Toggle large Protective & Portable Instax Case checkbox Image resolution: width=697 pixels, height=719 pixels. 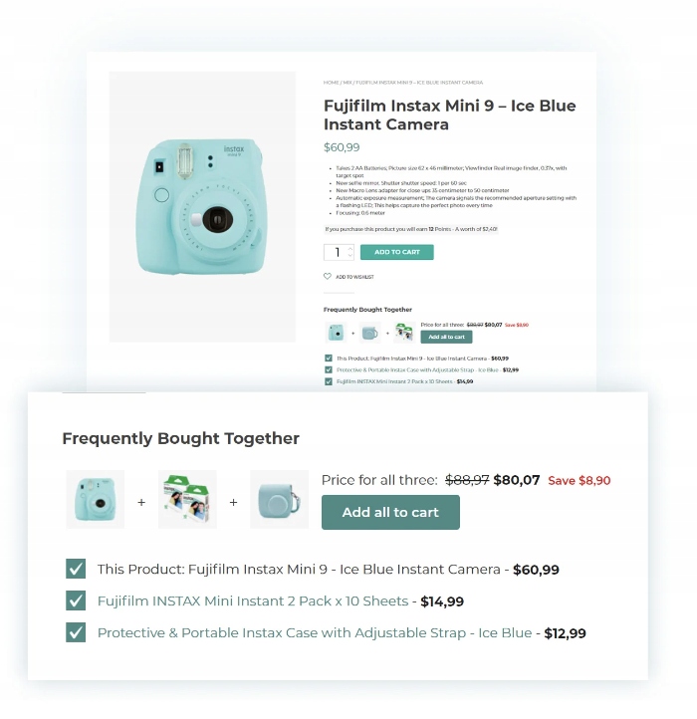point(76,632)
